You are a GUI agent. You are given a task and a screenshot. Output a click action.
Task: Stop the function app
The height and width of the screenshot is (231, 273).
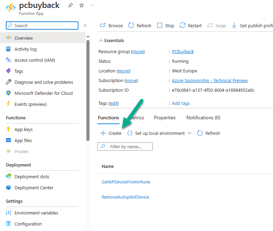[x=166, y=26]
